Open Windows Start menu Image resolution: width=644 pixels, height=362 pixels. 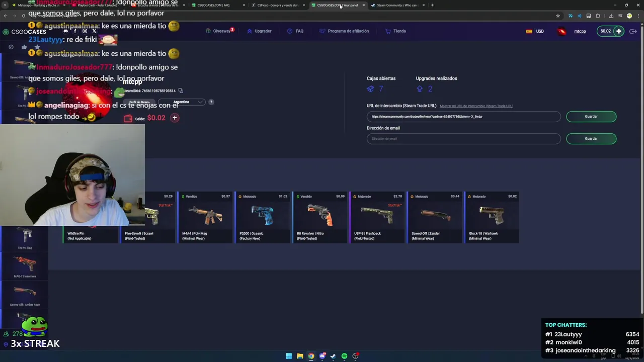tap(289, 356)
